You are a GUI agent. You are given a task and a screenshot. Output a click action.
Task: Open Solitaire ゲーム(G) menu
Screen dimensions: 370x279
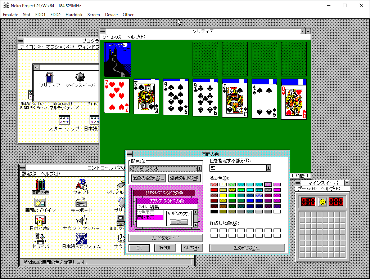(112, 37)
